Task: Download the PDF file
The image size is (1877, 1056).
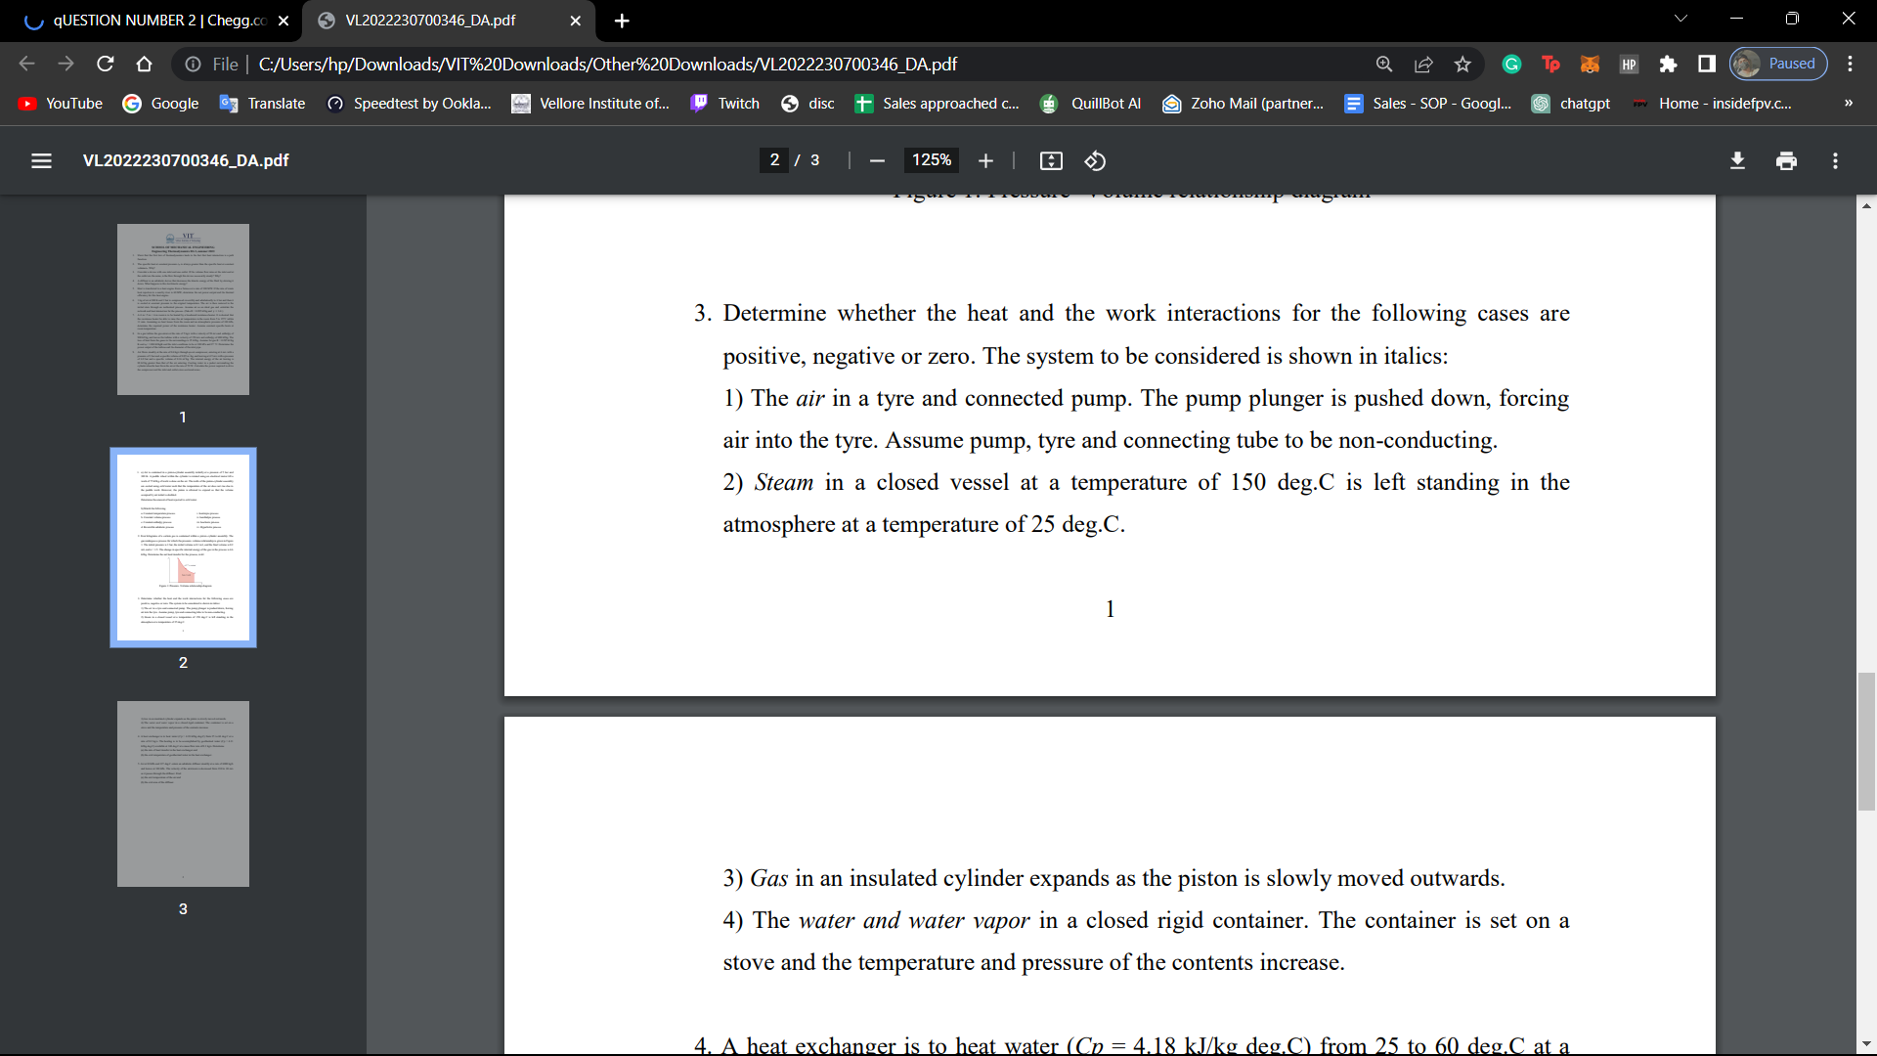Action: tap(1737, 160)
